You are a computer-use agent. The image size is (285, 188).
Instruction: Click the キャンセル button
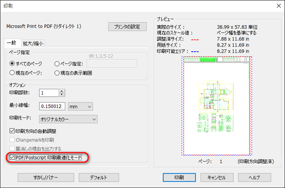217,177
